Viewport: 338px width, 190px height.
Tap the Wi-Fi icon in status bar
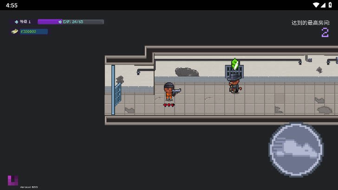pos(316,5)
